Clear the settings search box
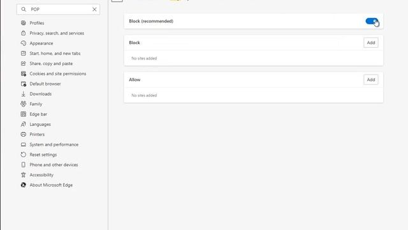Viewport: 408px width, 230px height. 94,10
